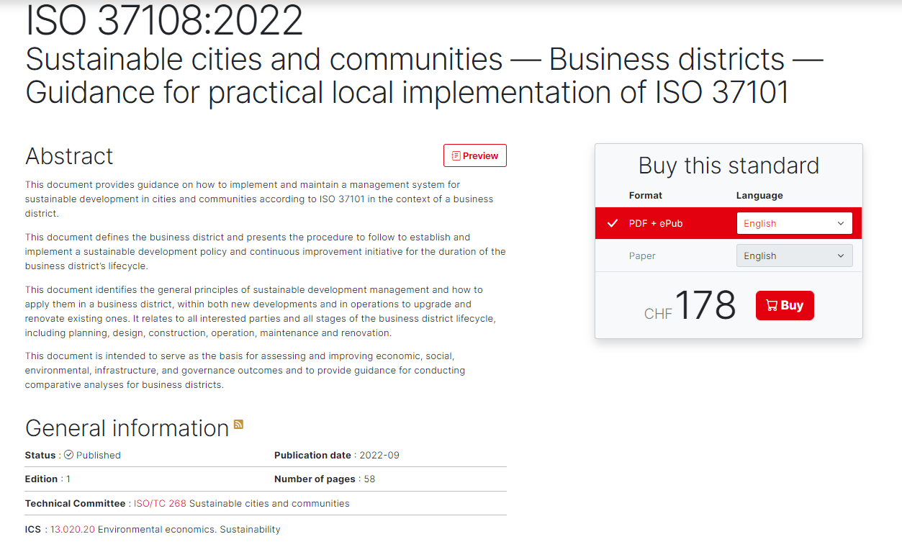Screen dimensions: 902x547
Task: Select the Format column header
Action: 646,195
